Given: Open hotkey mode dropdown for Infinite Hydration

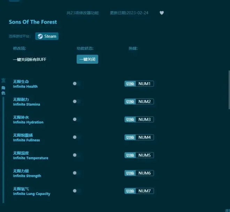Looking at the screenshot, I should [130, 119].
